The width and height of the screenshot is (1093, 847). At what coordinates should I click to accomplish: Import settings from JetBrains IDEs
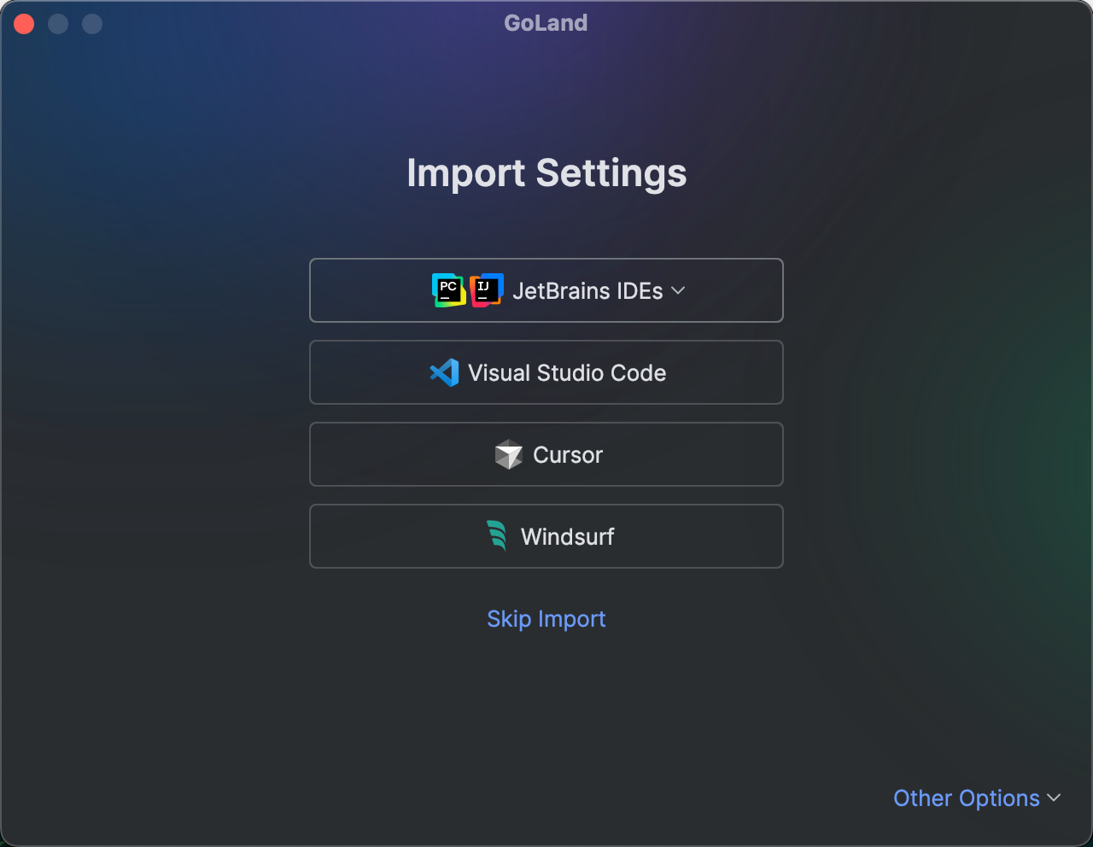[x=546, y=290]
